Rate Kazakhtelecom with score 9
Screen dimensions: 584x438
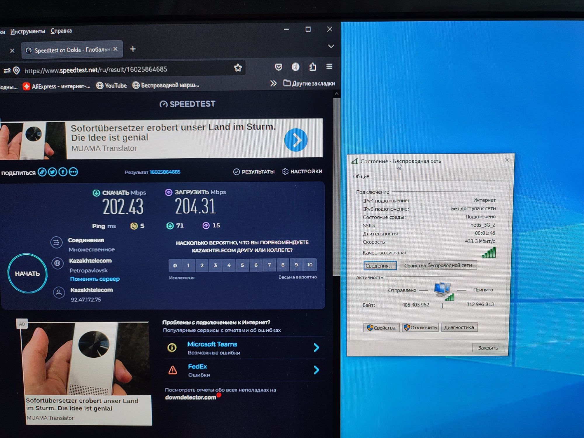[296, 265]
